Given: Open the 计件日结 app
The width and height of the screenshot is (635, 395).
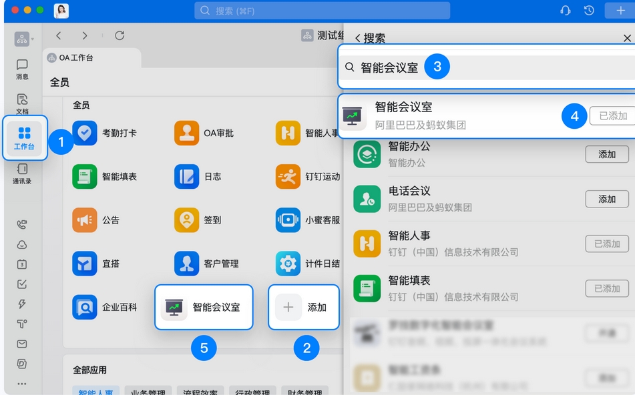Looking at the screenshot, I should coord(308,264).
